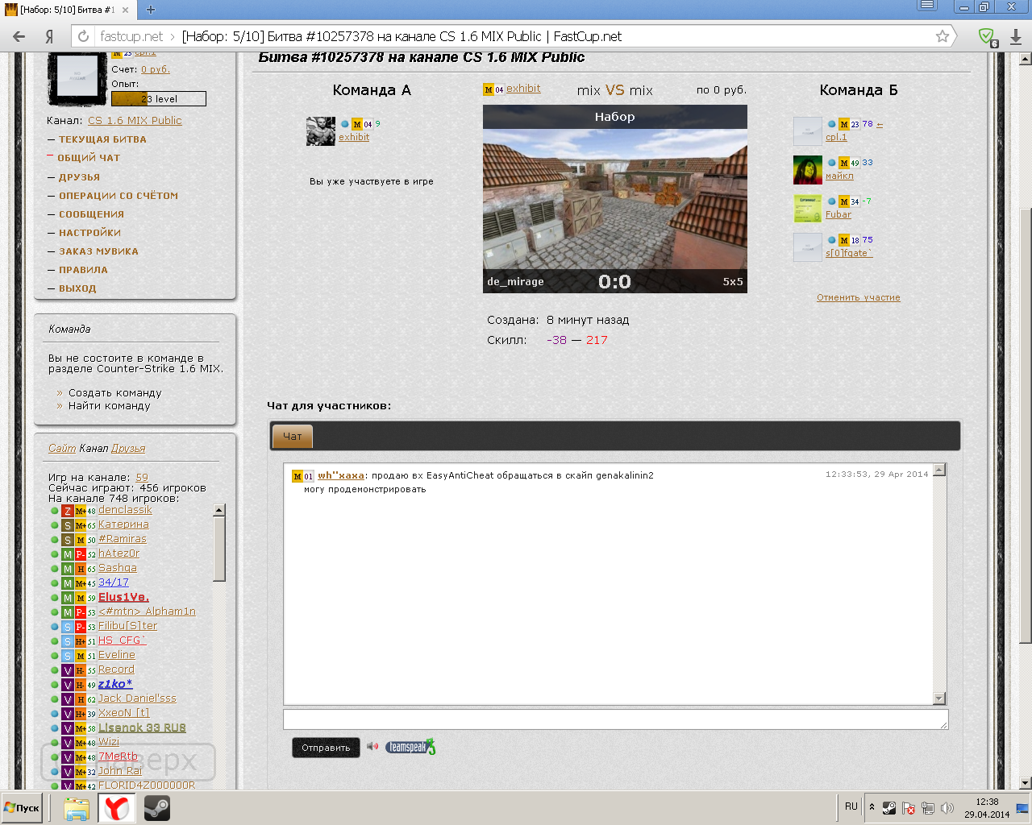Switch player list to Сайт

click(x=62, y=448)
